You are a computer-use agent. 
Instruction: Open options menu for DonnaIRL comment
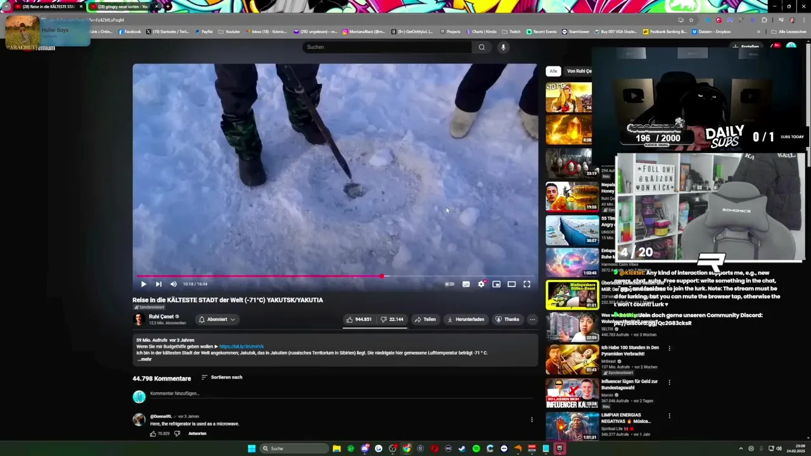pyautogui.click(x=532, y=420)
